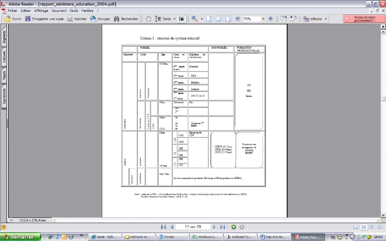Click vertical scrollbar up arrow

tap(383, 32)
